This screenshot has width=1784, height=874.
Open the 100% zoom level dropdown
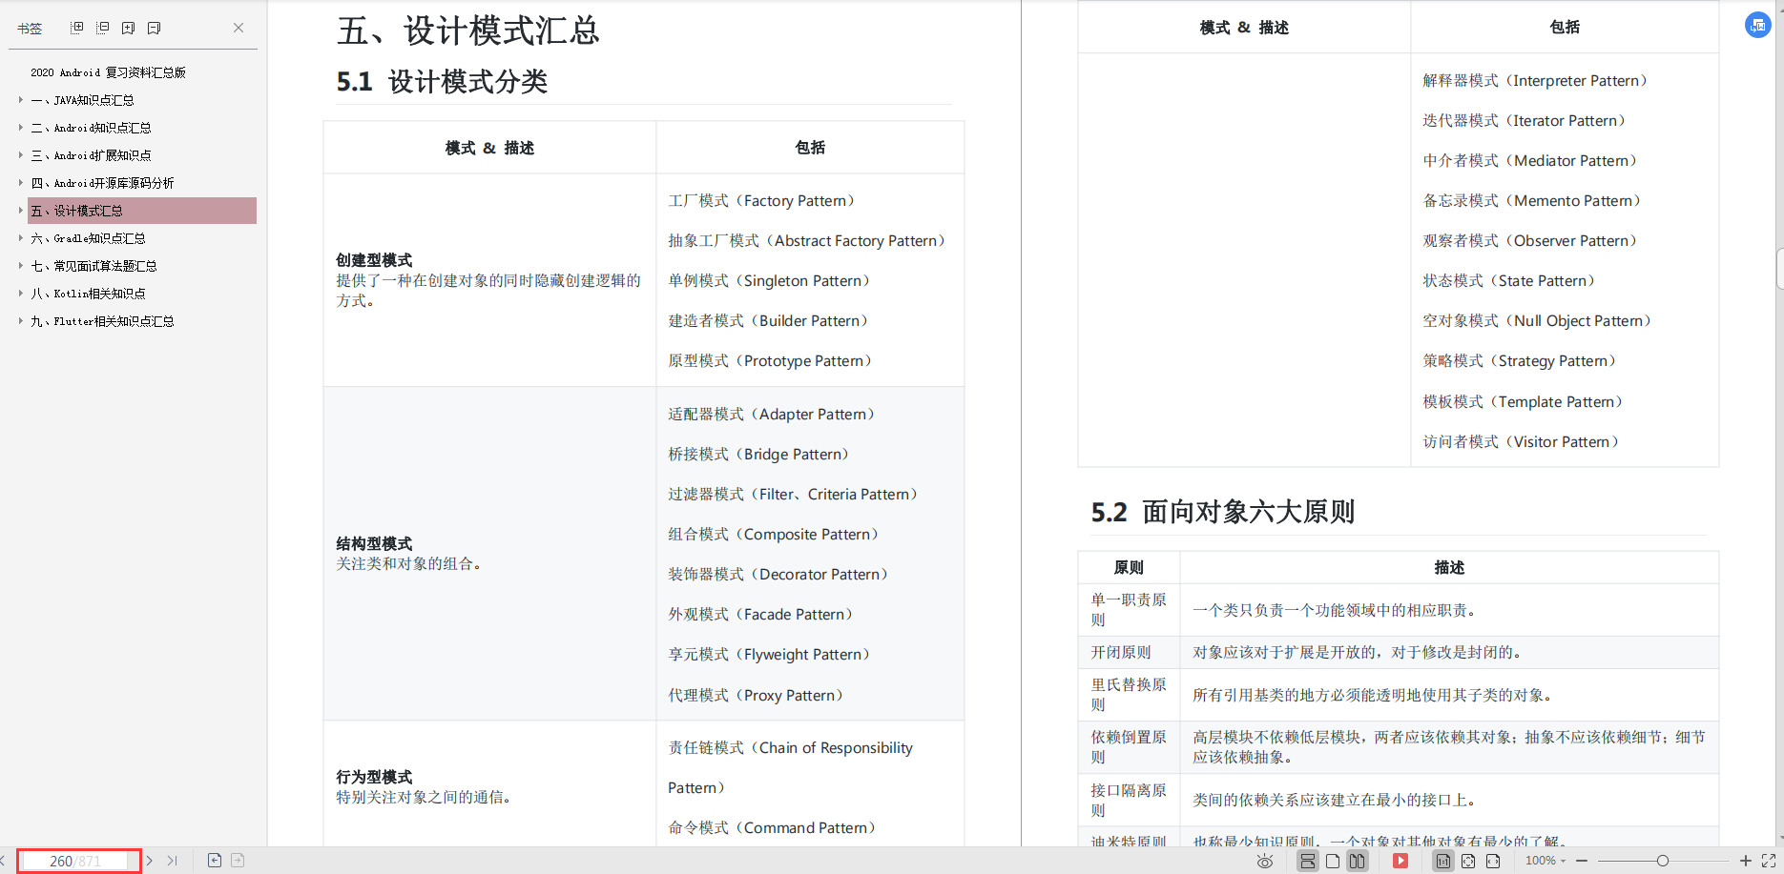click(x=1544, y=861)
